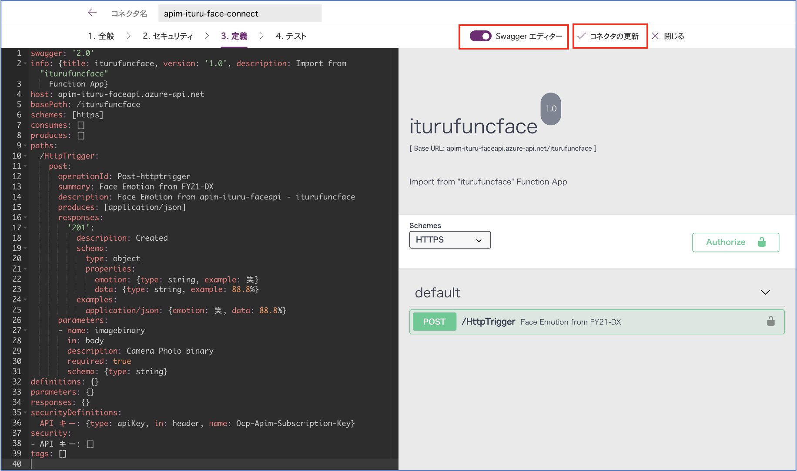Image resolution: width=797 pixels, height=471 pixels.
Task: Click the Authorize button
Action: point(735,242)
